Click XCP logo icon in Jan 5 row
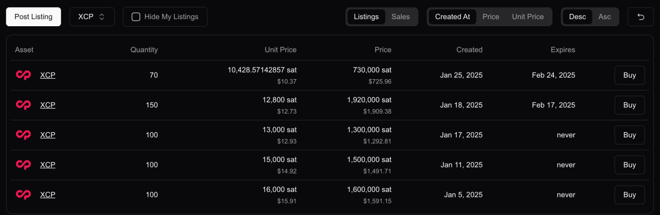Viewport: 660px width, 215px height. pos(23,194)
